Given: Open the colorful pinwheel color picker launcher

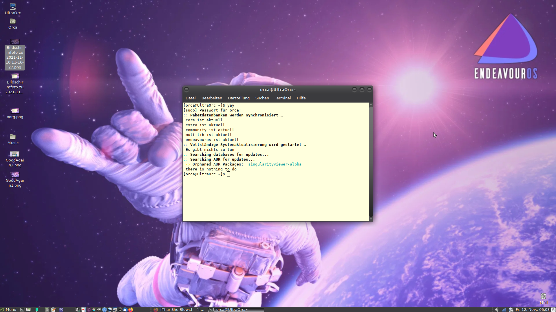Looking at the screenshot, I should tap(94, 309).
